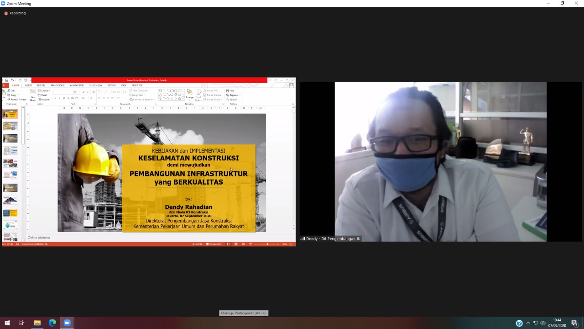Expand the Shape Outline dropdown
584x329 pixels.
coord(213,95)
